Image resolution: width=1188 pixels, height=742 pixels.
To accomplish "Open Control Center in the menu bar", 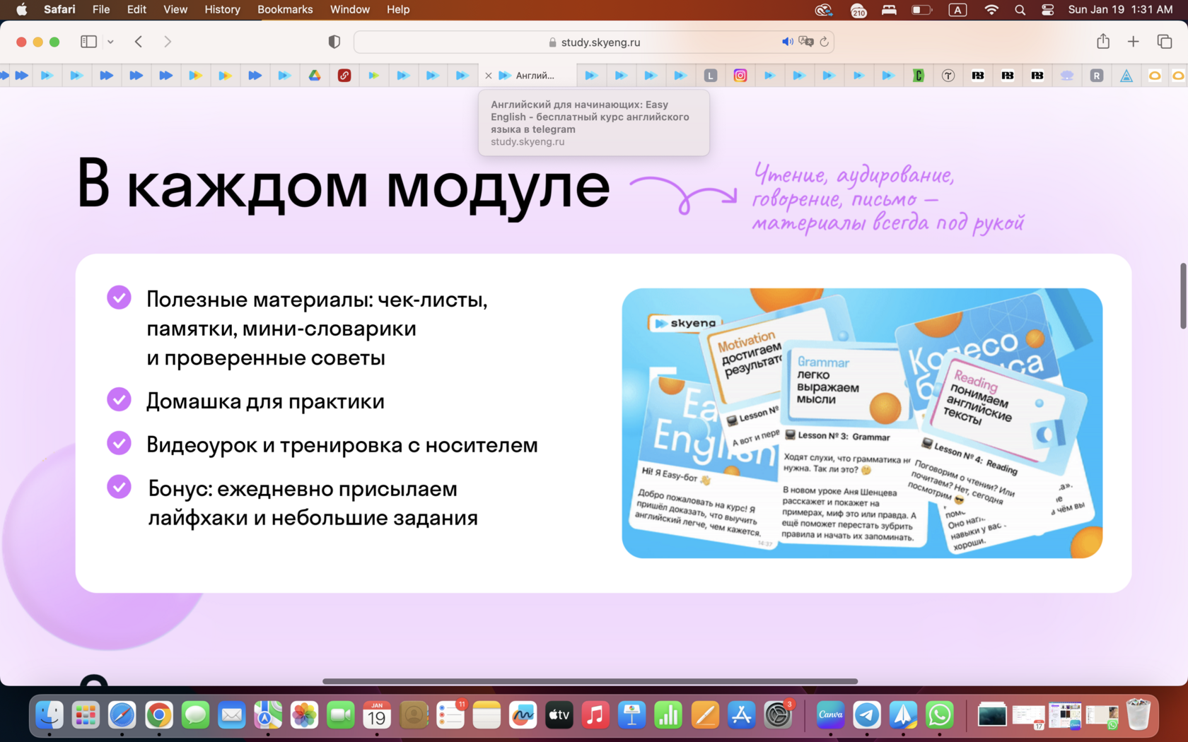I will 1047,9.
